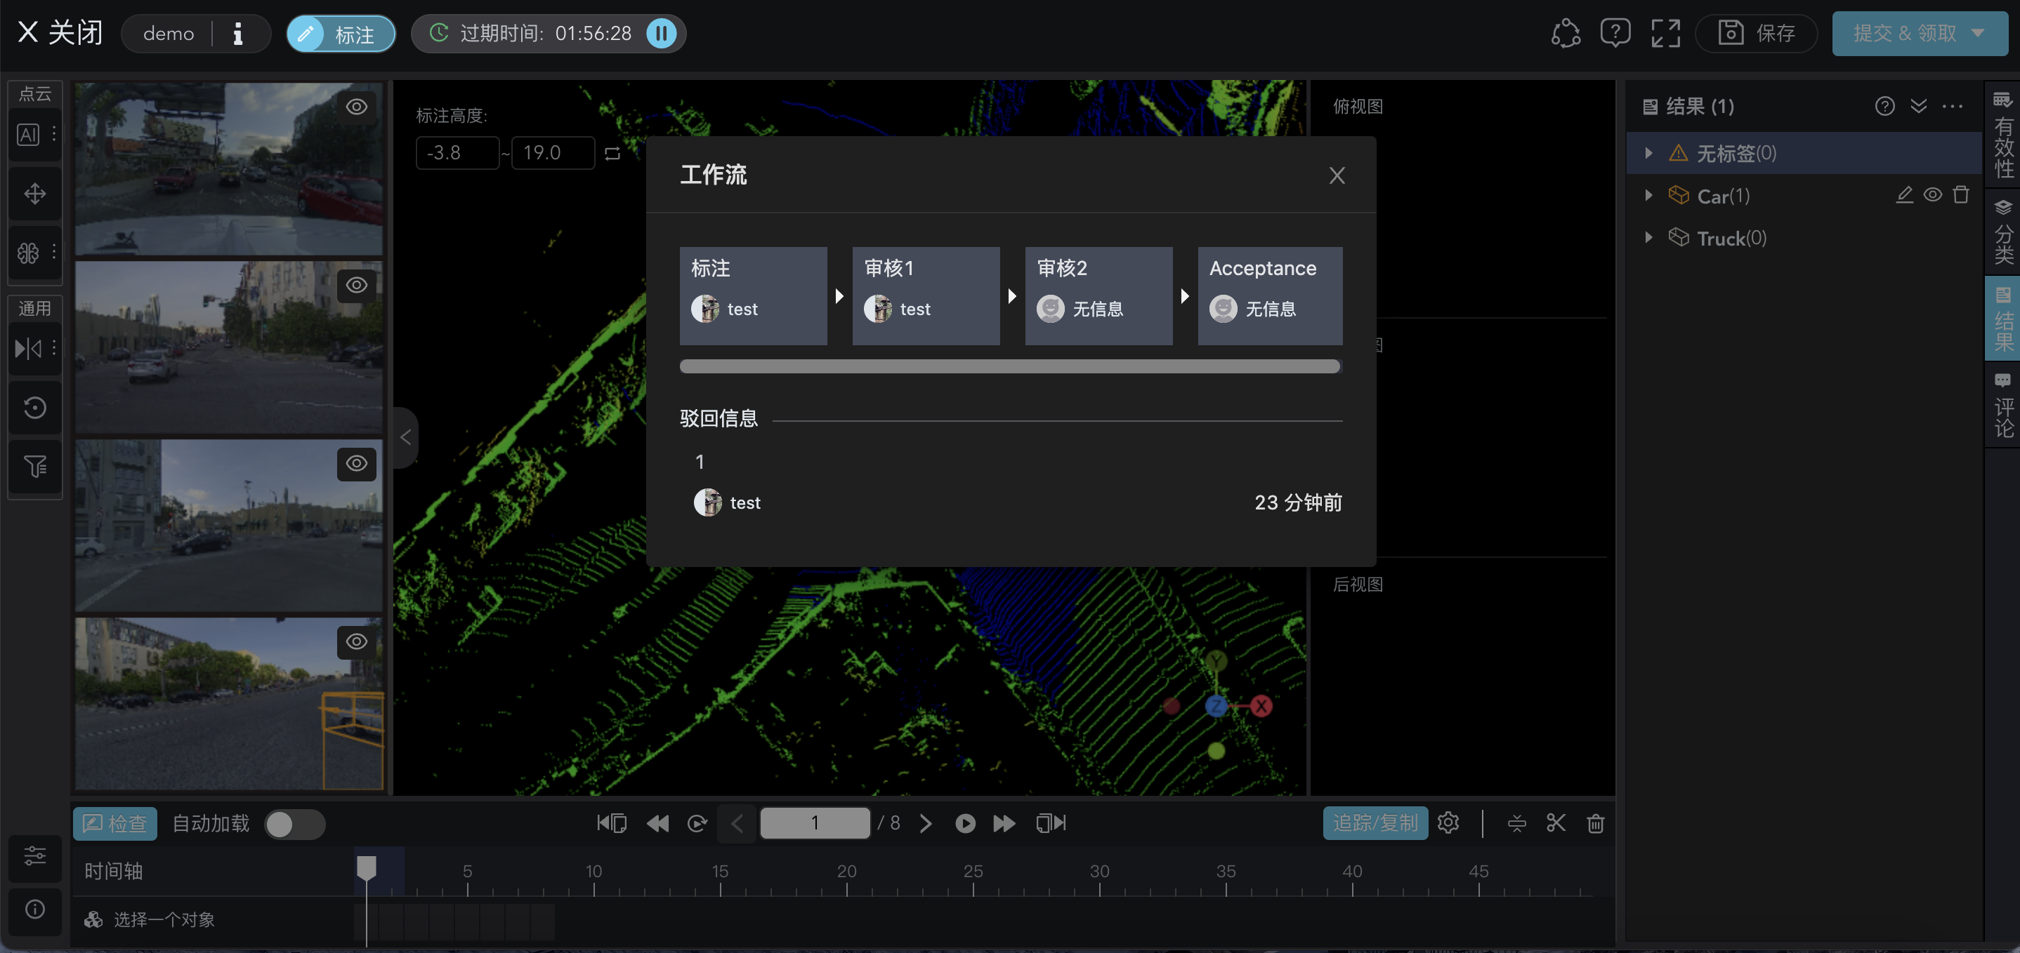Switch to the 分类 classification side tab

2002,232
